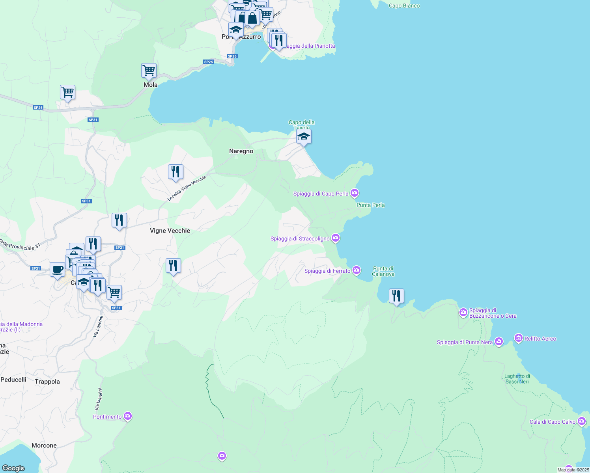Click the Punta Perla label
The height and width of the screenshot is (473, 590).
pos(371,205)
